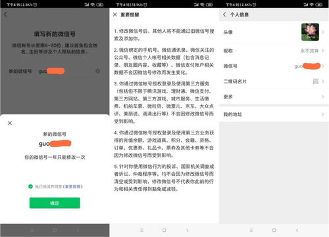Tap back arrow on 填写新的微信号 screen
Viewport: 329px width, 237px height.
[x=6, y=14]
